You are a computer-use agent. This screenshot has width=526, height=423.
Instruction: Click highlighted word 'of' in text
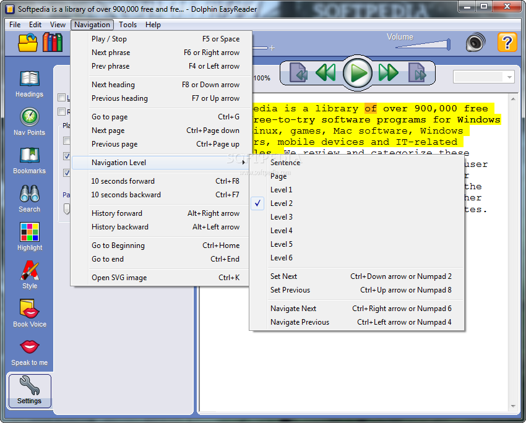371,109
